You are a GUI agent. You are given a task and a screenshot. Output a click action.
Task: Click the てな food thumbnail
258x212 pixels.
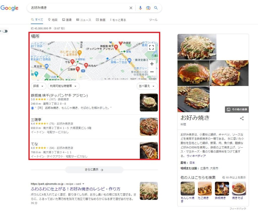click(x=149, y=150)
